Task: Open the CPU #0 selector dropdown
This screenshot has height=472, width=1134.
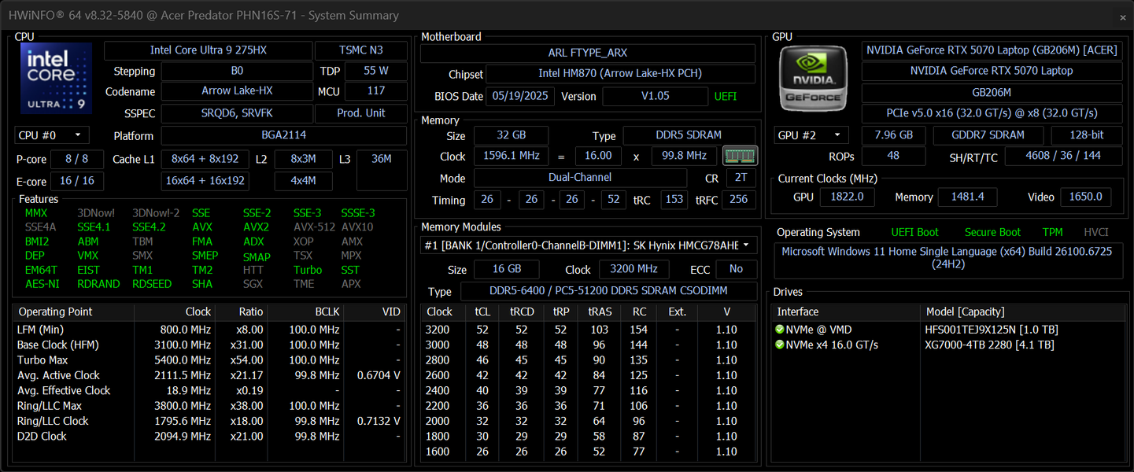Action: [52, 135]
